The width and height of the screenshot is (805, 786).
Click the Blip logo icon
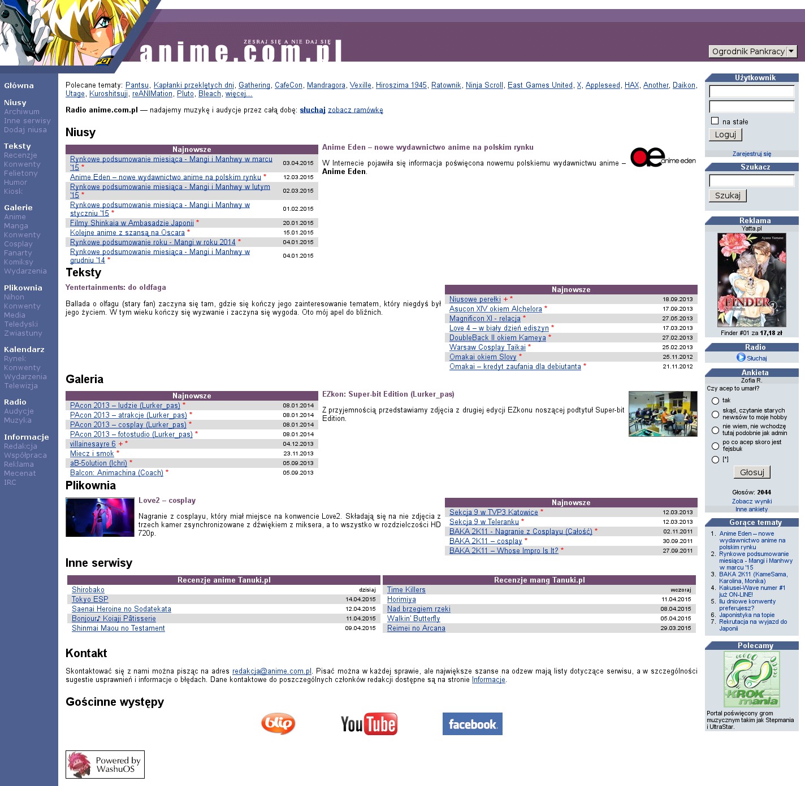point(278,724)
